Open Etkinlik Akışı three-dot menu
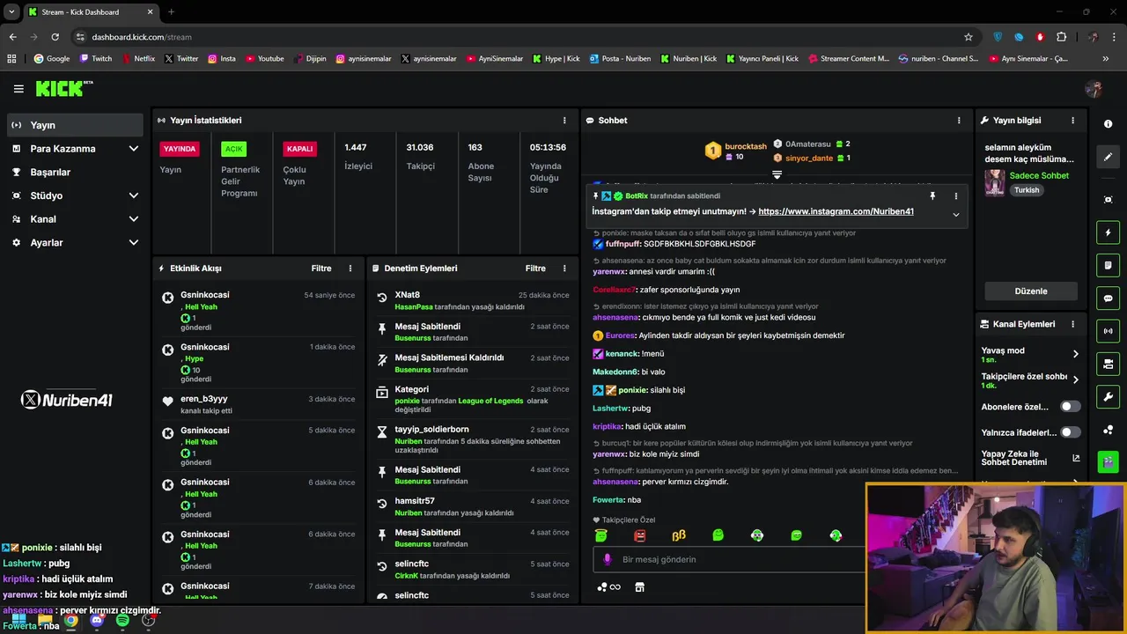Screen dimensions: 1127x634 [350, 269]
